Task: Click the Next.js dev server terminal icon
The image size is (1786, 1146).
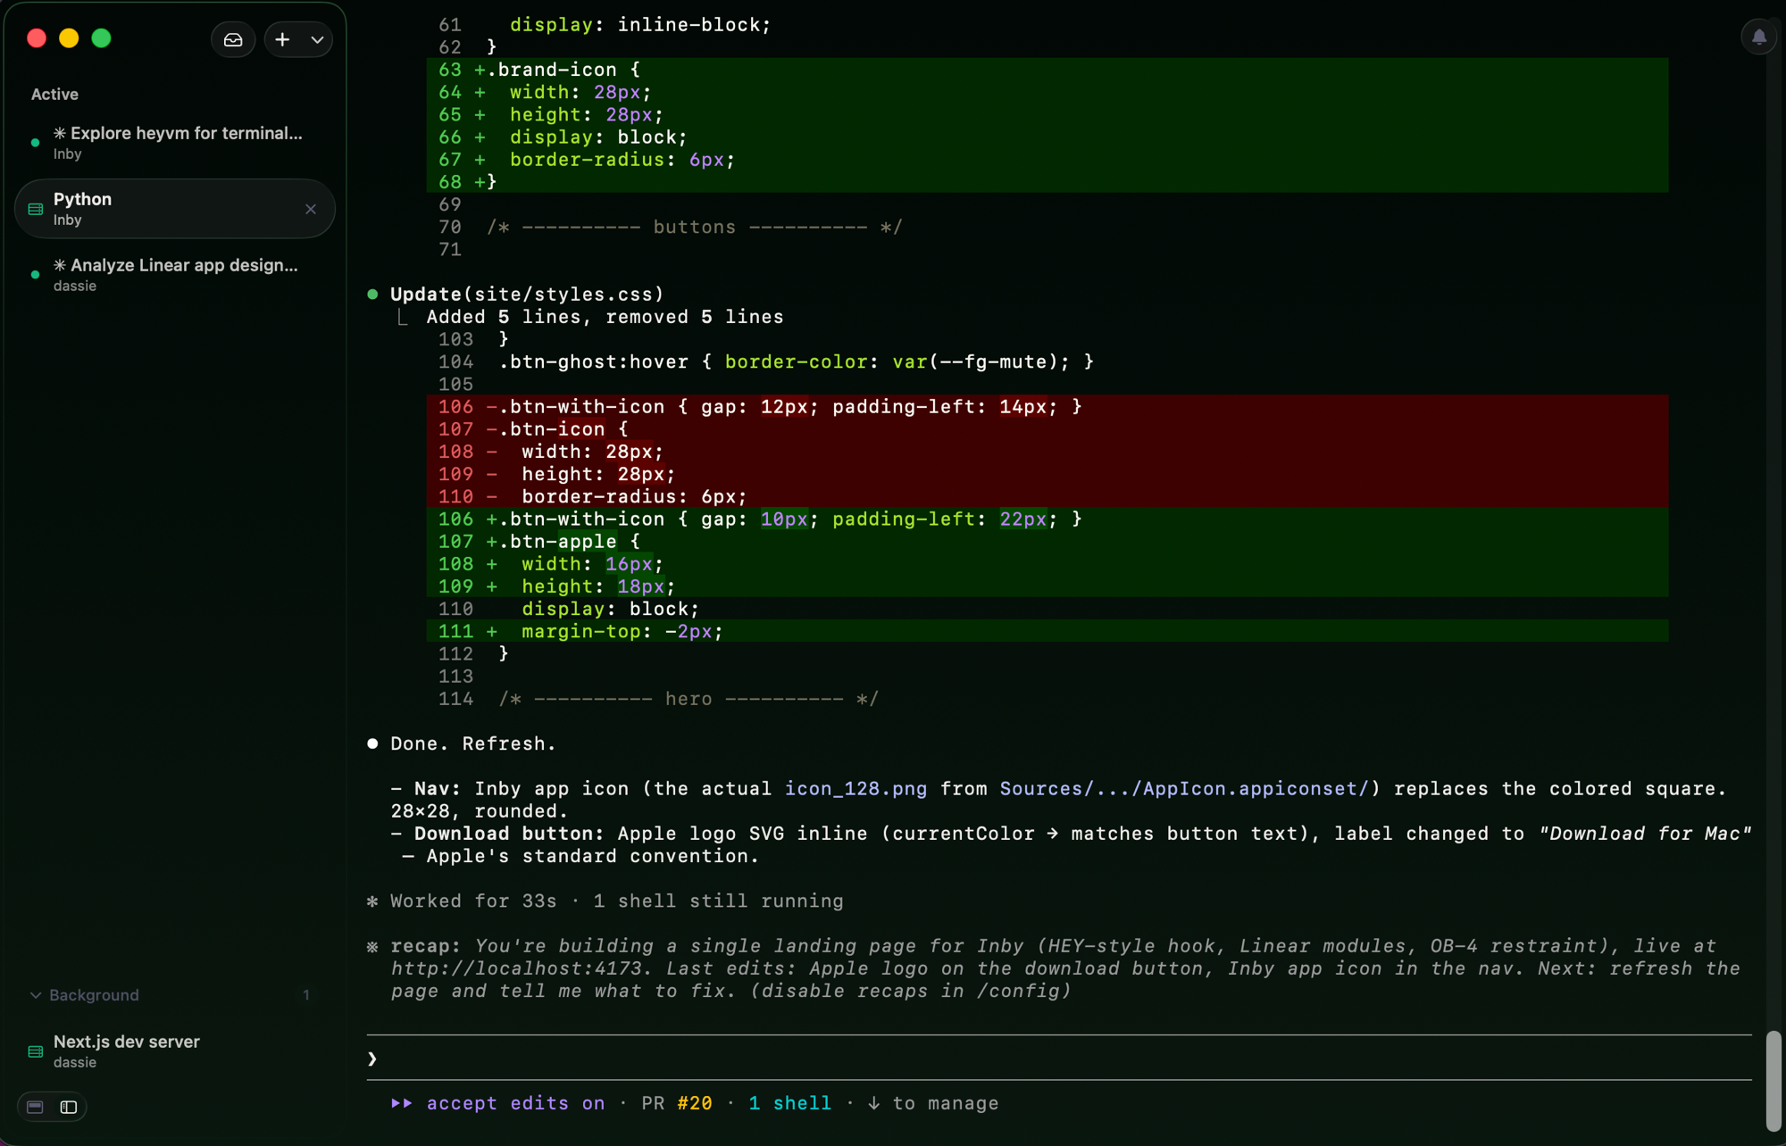Action: 36,1052
